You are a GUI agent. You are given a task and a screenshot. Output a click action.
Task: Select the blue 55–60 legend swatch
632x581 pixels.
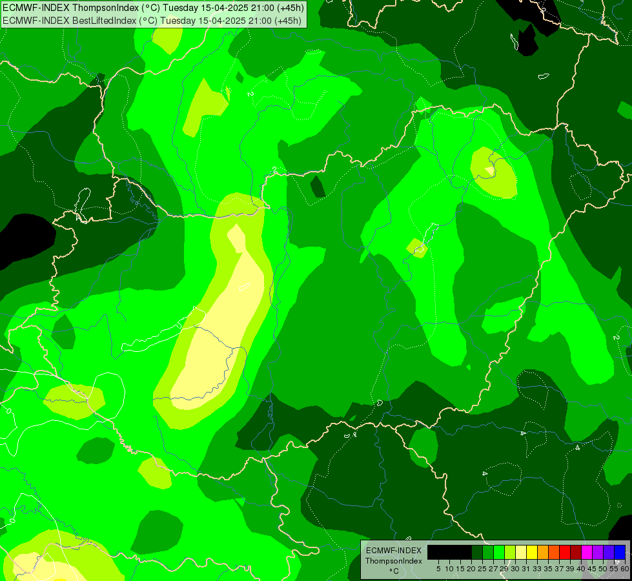pos(620,552)
